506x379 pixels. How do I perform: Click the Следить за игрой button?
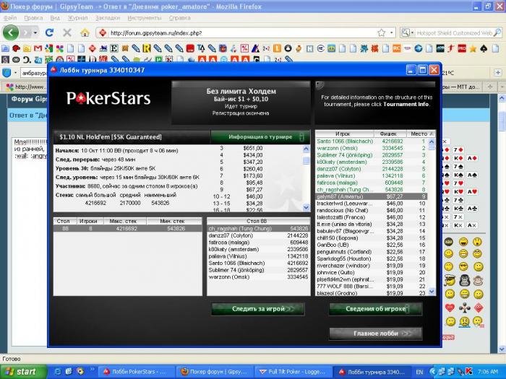258,309
